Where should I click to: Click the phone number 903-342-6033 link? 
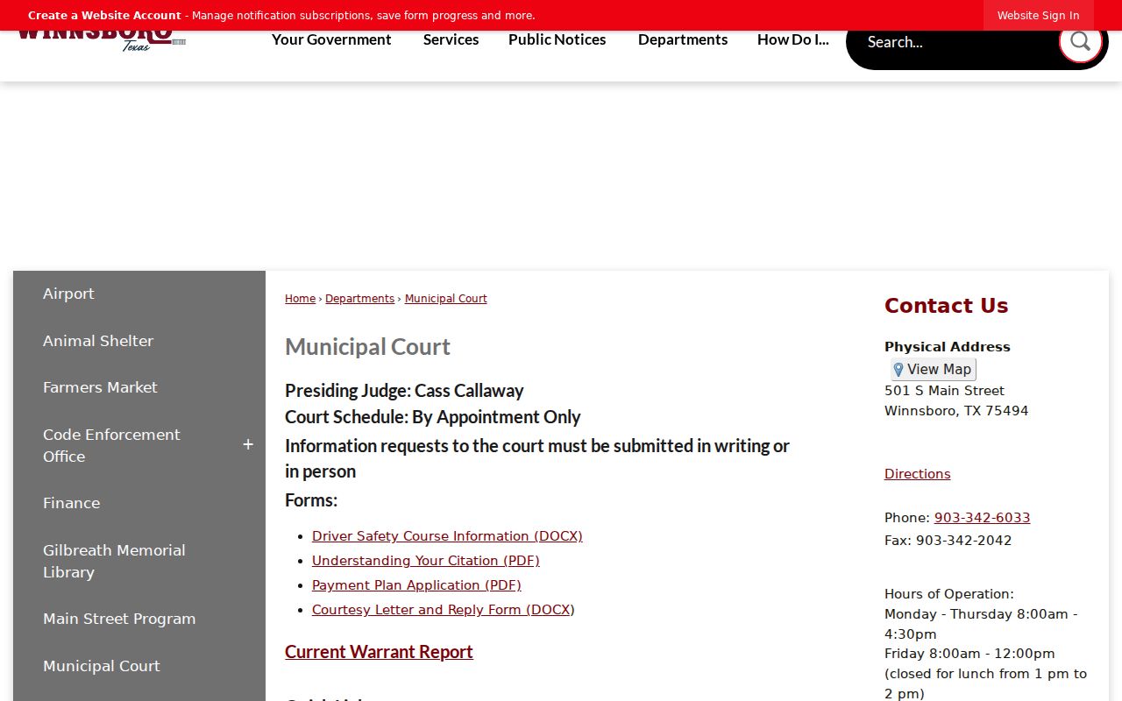coord(982,518)
